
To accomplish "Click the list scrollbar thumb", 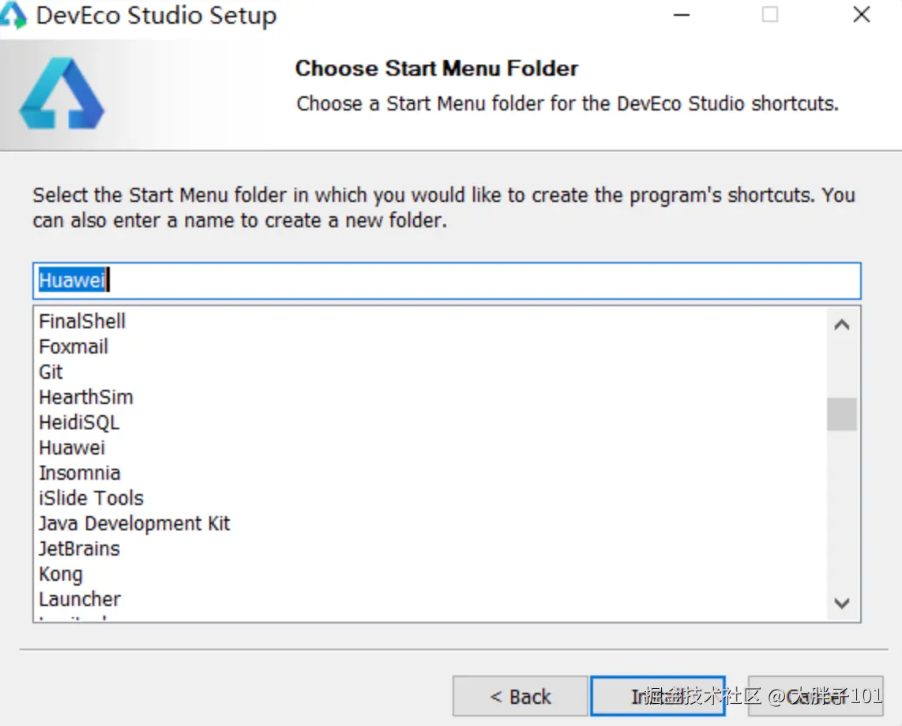I will [x=842, y=414].
